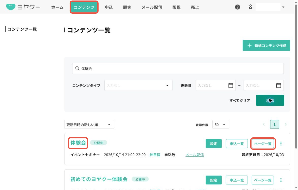This screenshot has width=298, height=190.
Task: Open the ホーム menu
Action: 57,7
